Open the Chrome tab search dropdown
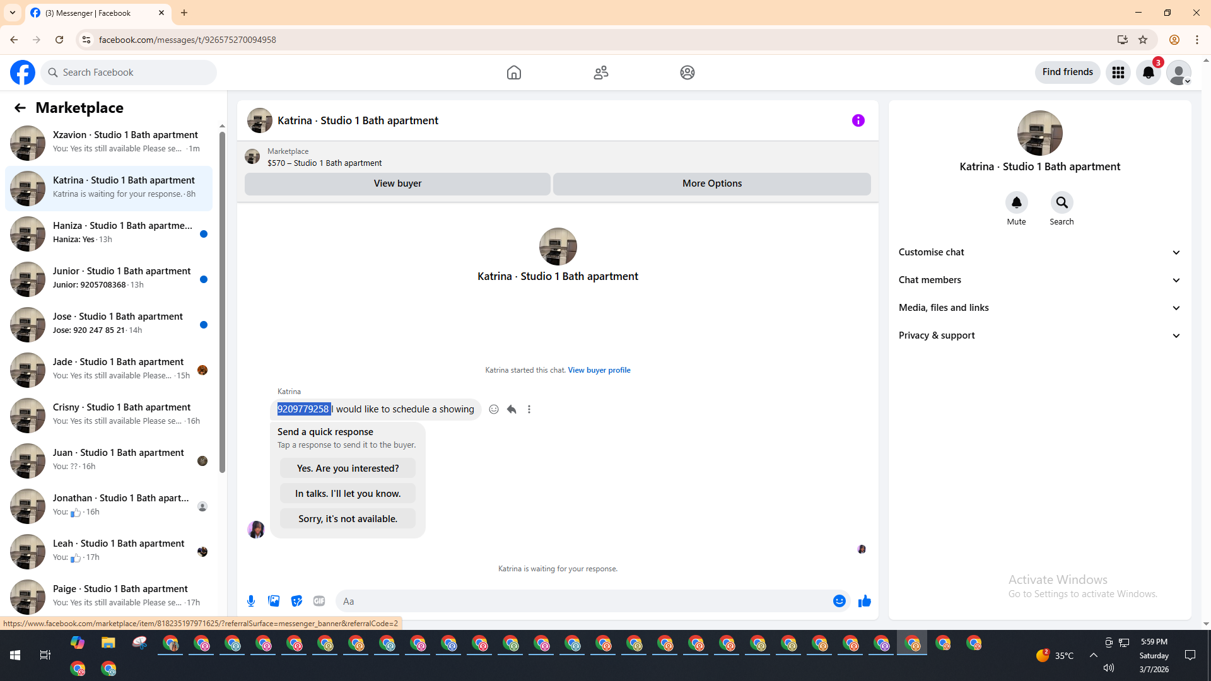The height and width of the screenshot is (681, 1211). (x=13, y=13)
